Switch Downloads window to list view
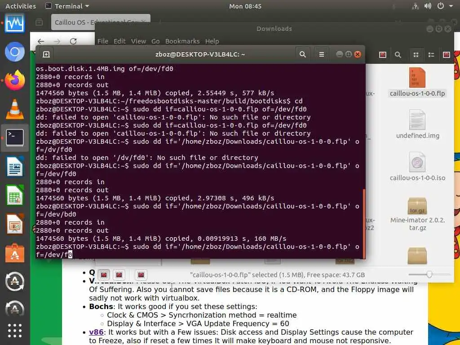Viewport: 460px width, 345px height. point(431,54)
